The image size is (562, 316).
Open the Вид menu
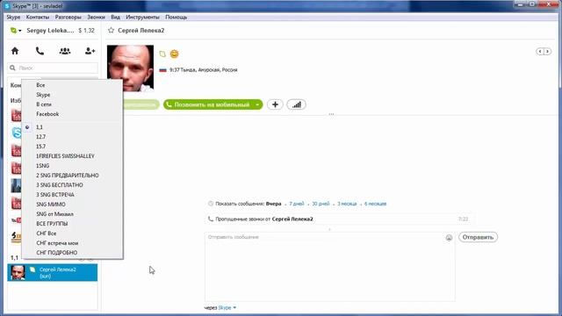[x=115, y=17]
